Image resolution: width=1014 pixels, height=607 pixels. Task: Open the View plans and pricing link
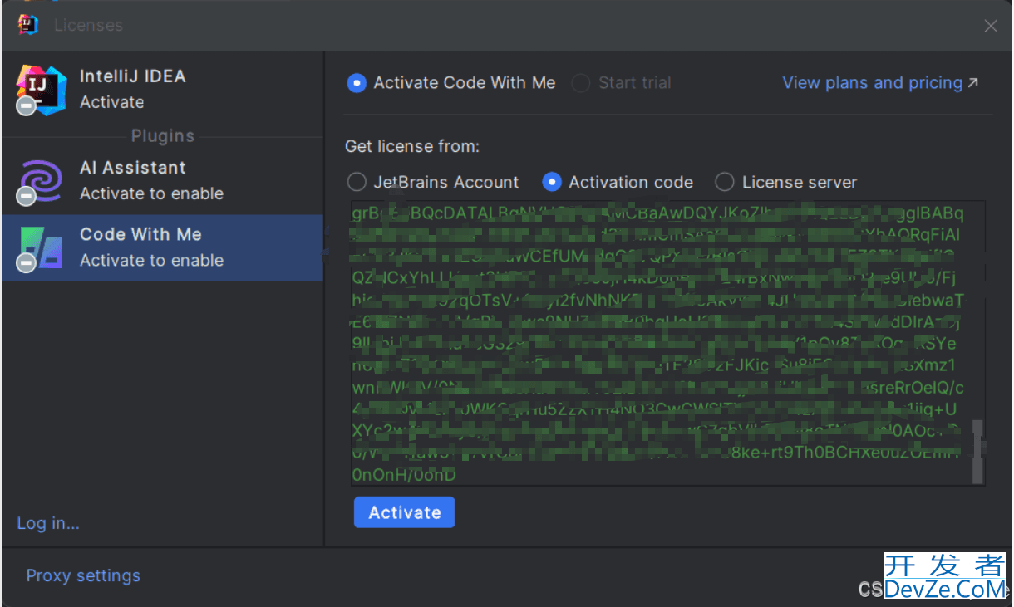point(880,83)
